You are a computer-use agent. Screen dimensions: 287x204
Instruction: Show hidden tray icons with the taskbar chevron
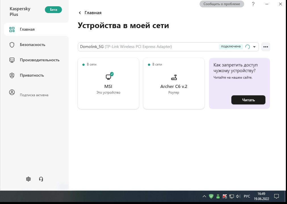tap(204, 196)
